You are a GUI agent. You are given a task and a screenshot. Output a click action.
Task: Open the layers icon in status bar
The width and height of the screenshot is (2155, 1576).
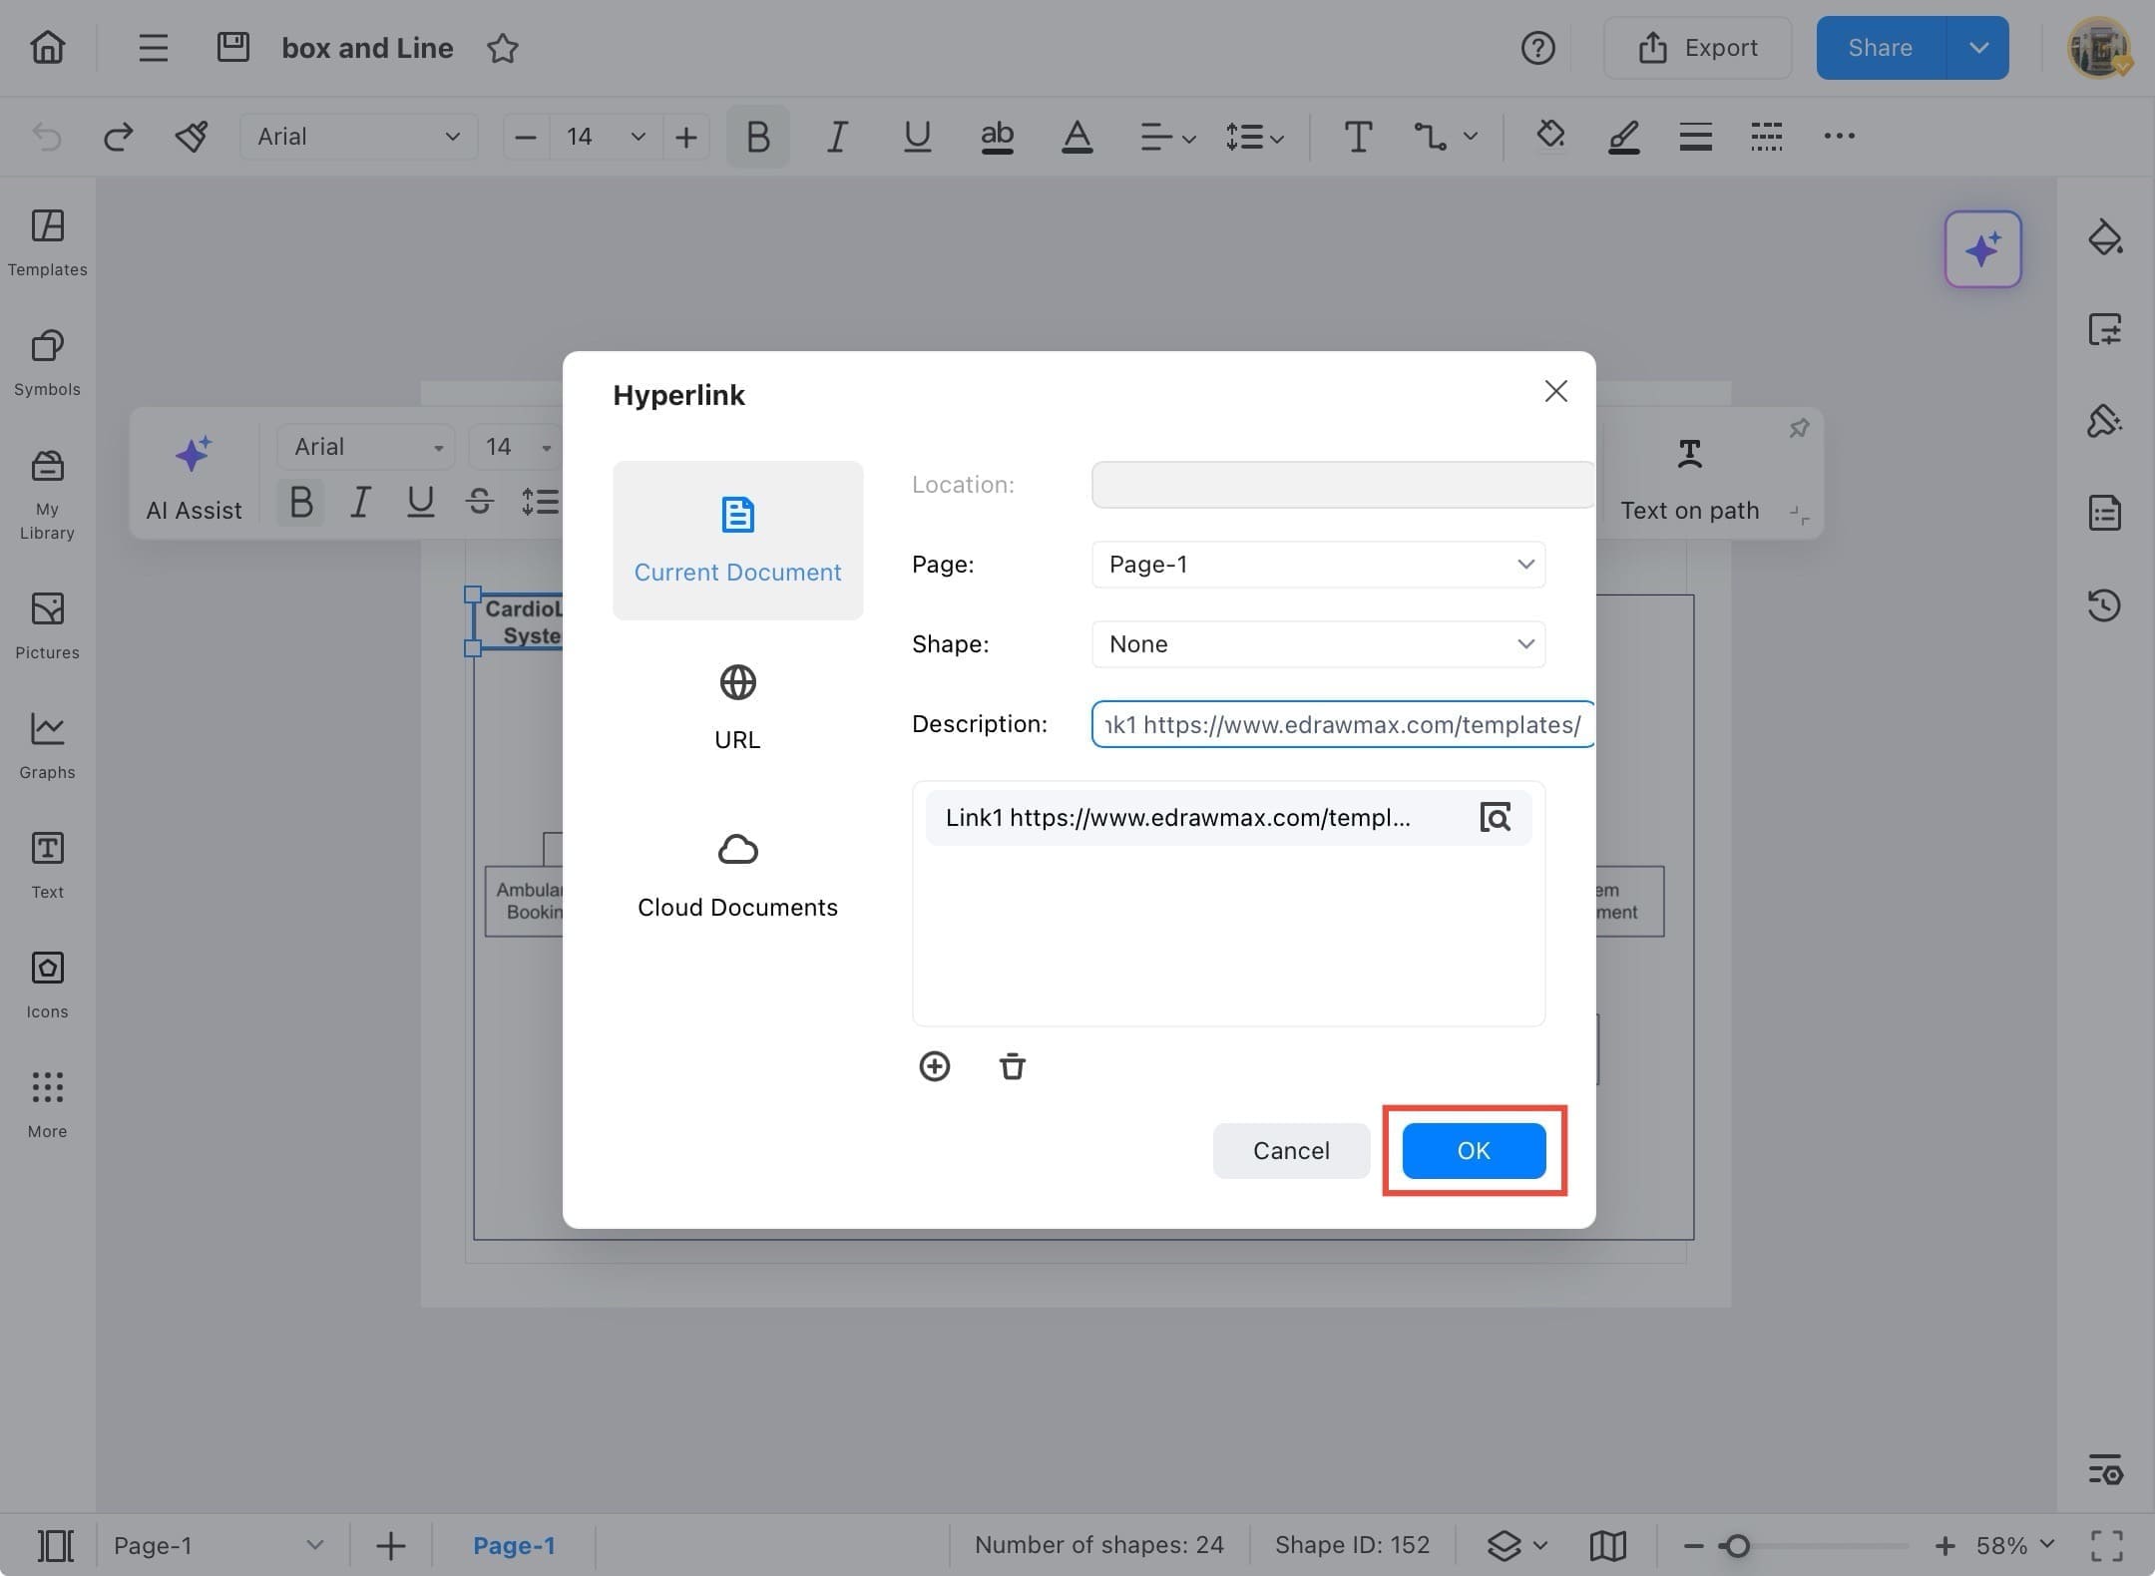(x=1505, y=1545)
